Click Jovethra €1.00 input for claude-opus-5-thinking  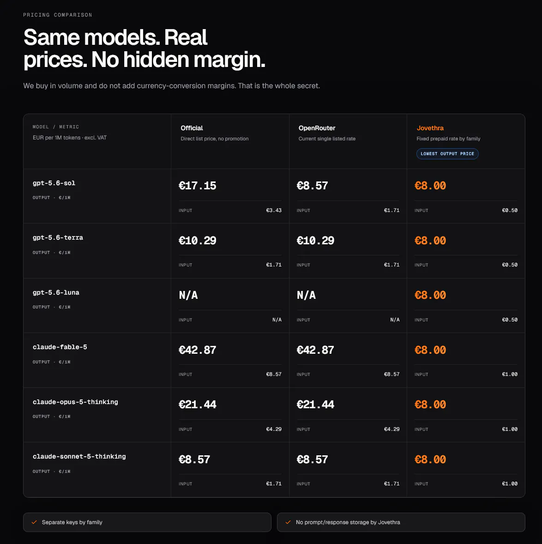tap(510, 429)
